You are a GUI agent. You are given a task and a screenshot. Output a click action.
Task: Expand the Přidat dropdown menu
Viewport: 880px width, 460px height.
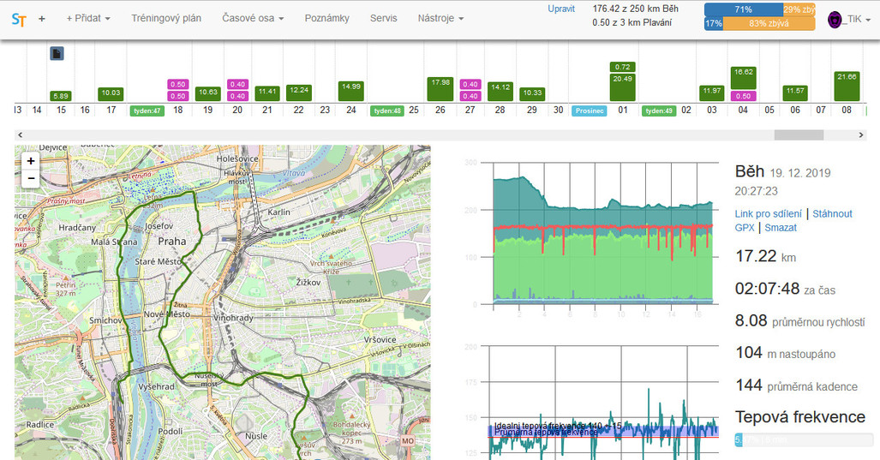point(88,18)
